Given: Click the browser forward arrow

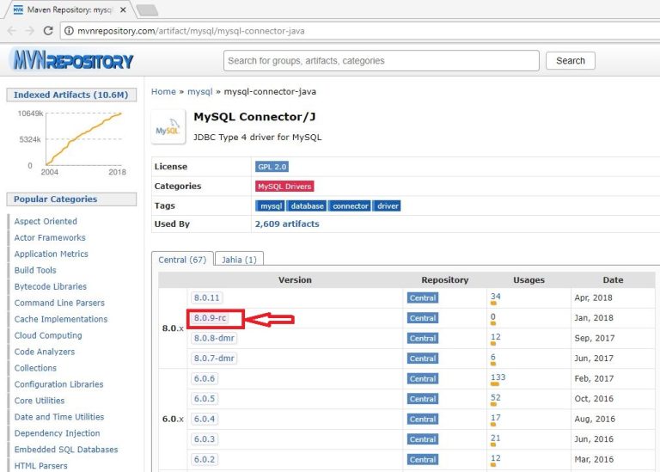Looking at the screenshot, I should tap(29, 31).
